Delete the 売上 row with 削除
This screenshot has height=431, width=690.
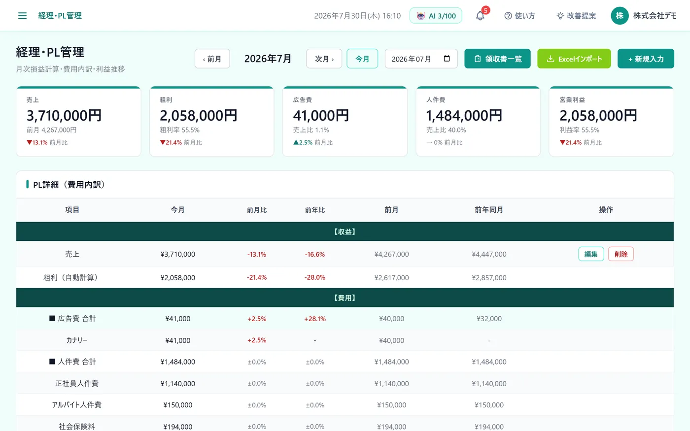(x=621, y=254)
